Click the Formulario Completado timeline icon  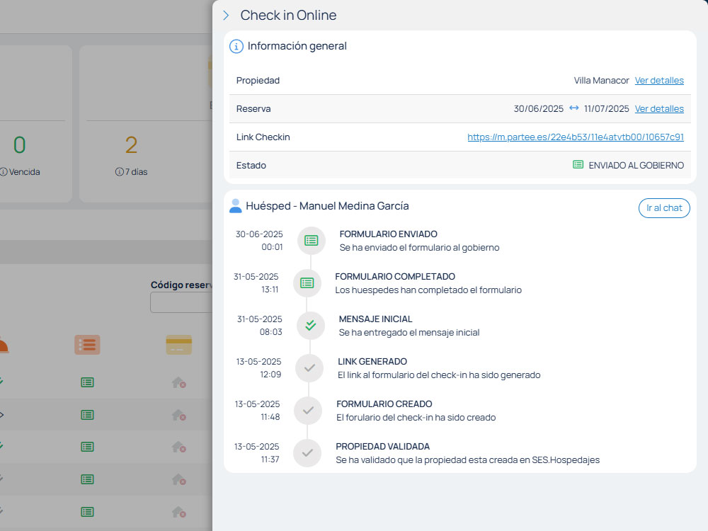pyautogui.click(x=307, y=283)
